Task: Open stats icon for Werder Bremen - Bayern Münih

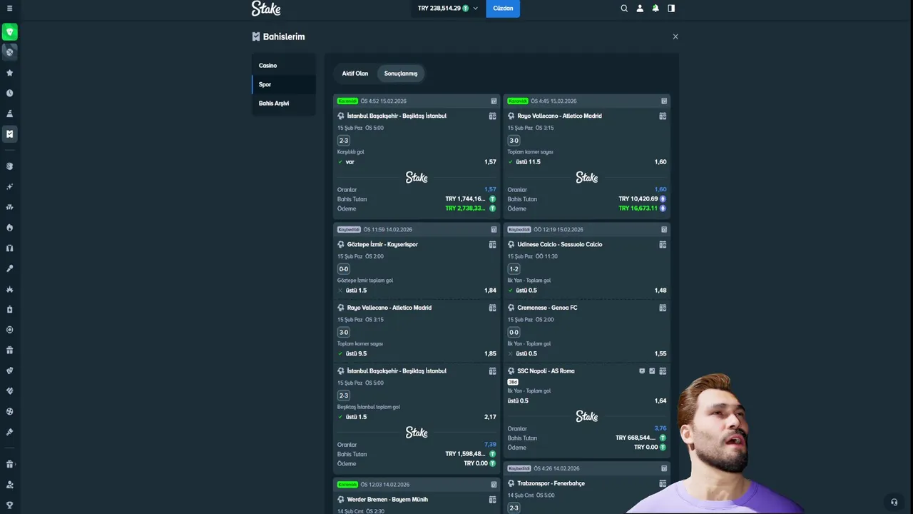Action: point(492,500)
